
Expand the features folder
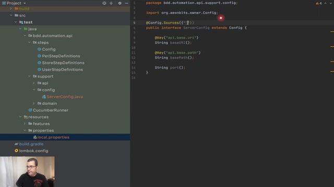pyautogui.click(x=25, y=124)
